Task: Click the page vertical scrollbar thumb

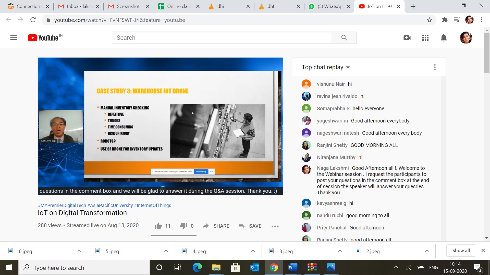Action: click(487, 53)
